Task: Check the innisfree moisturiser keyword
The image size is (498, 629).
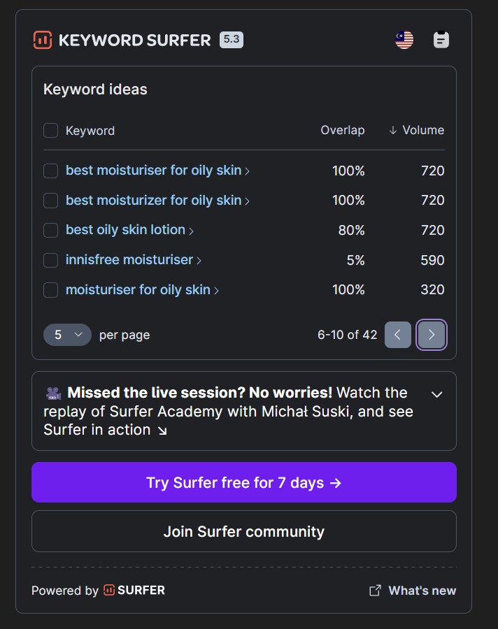Action: (x=50, y=259)
